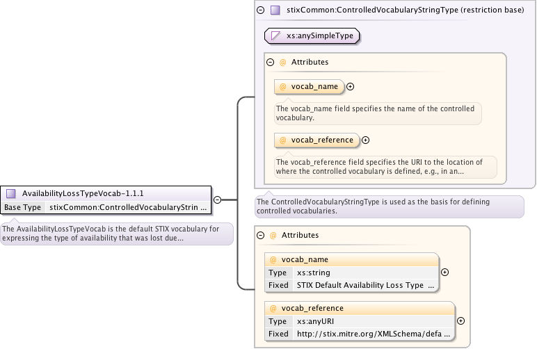Click the @ icon of the lower Attributes group
Screen dimensions: 537x349
[x=273, y=236]
